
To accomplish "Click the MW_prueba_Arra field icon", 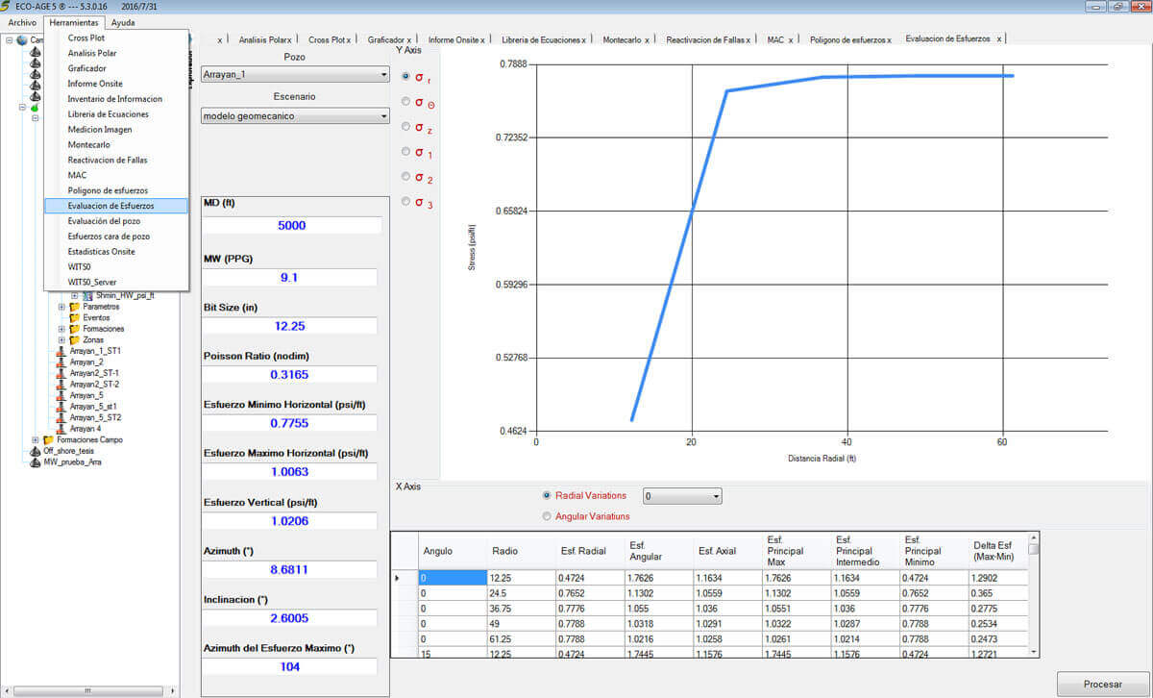I will [x=36, y=461].
